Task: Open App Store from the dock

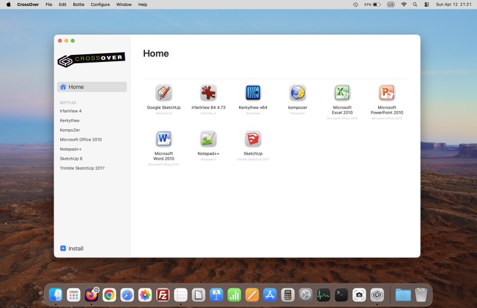Action: tap(270, 295)
